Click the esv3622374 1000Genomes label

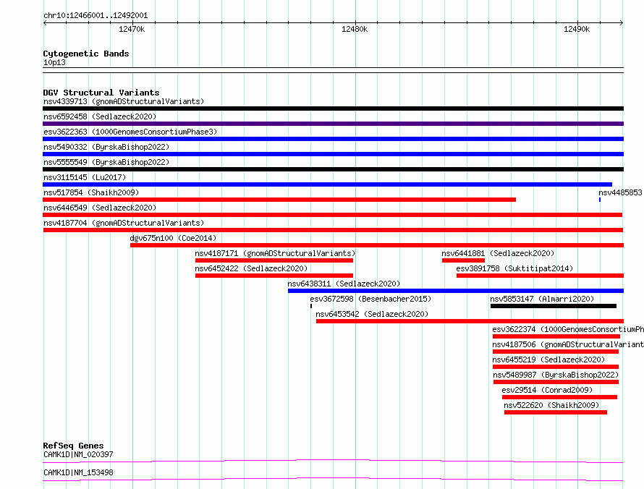[x=568, y=329]
